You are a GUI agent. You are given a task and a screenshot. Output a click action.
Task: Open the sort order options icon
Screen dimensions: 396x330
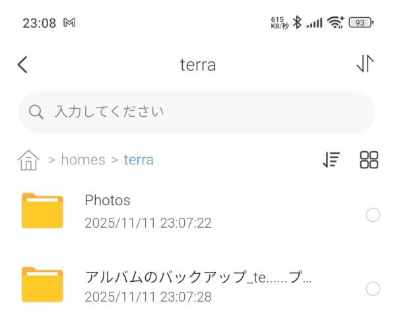pyautogui.click(x=331, y=160)
